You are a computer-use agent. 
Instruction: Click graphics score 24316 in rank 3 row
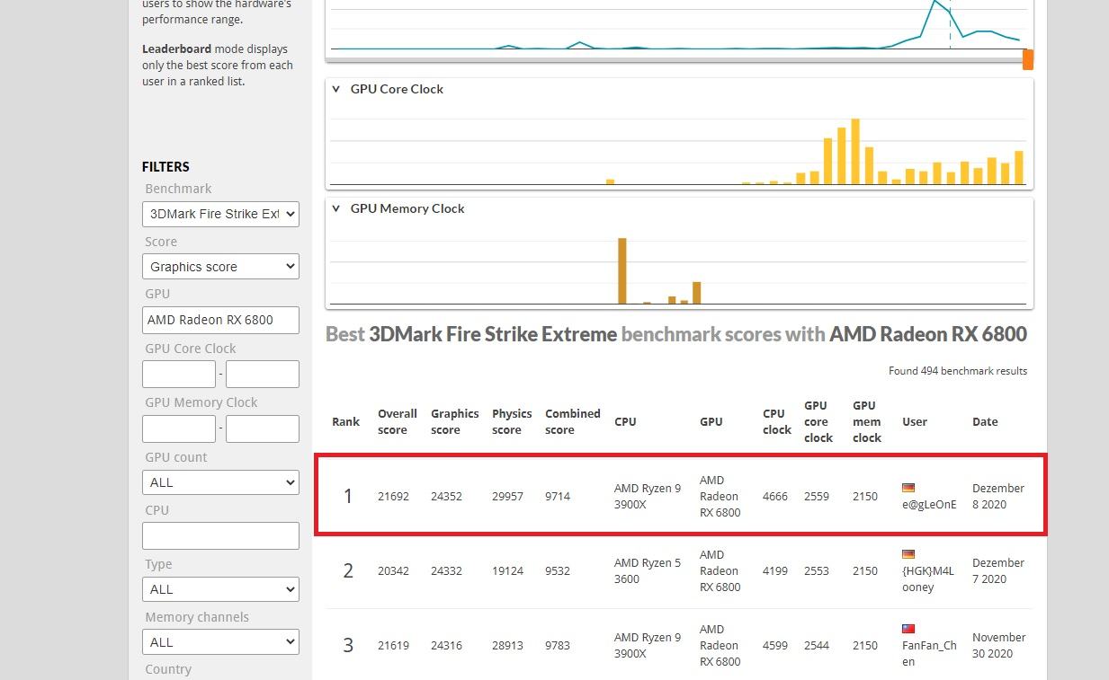coord(446,645)
